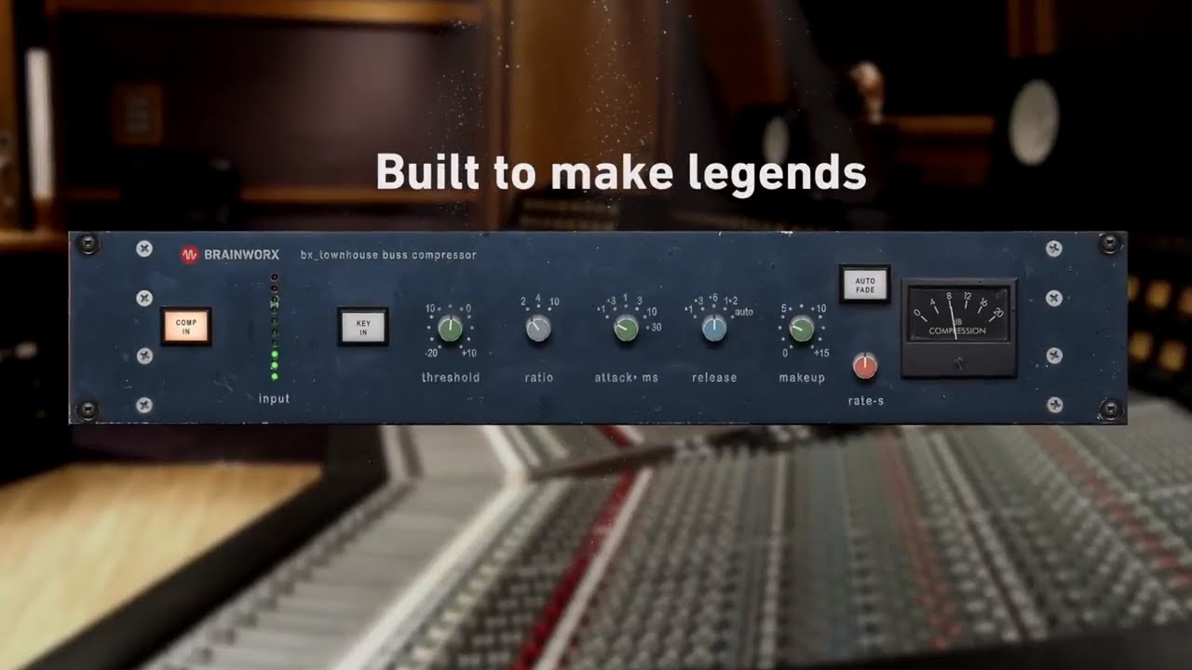Click the release label
This screenshot has width=1192, height=670.
(714, 378)
